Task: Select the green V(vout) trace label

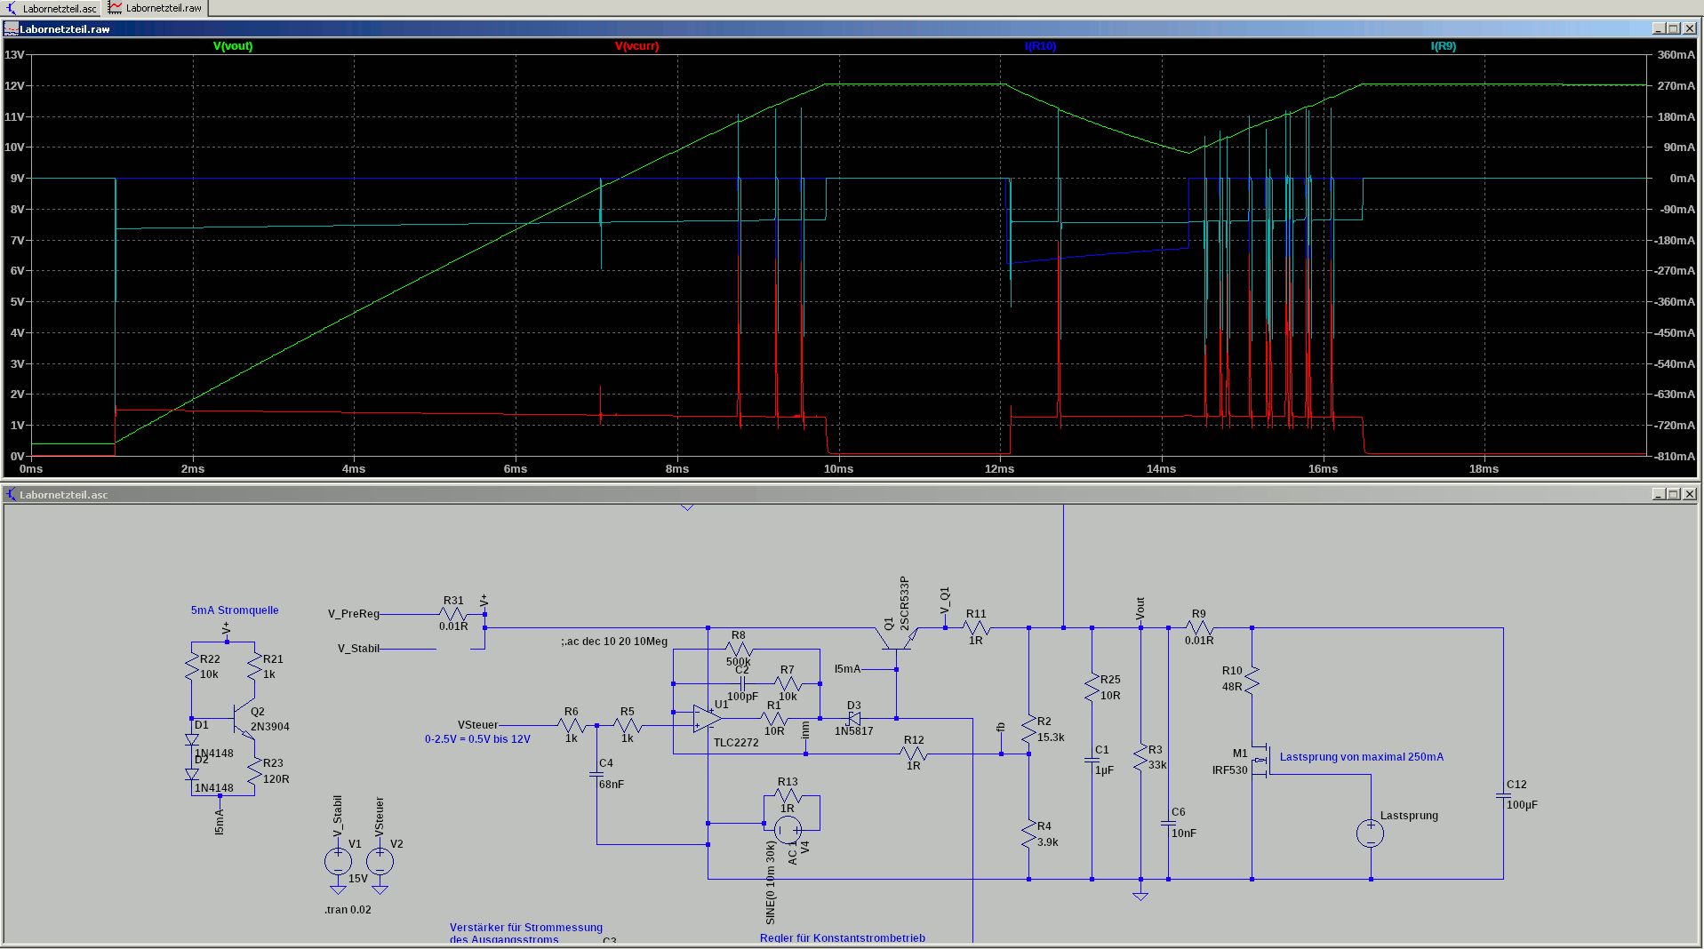Action: [x=233, y=46]
